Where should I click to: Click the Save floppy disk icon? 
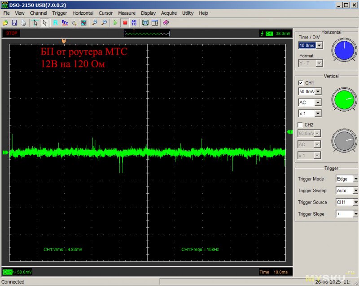14,22
